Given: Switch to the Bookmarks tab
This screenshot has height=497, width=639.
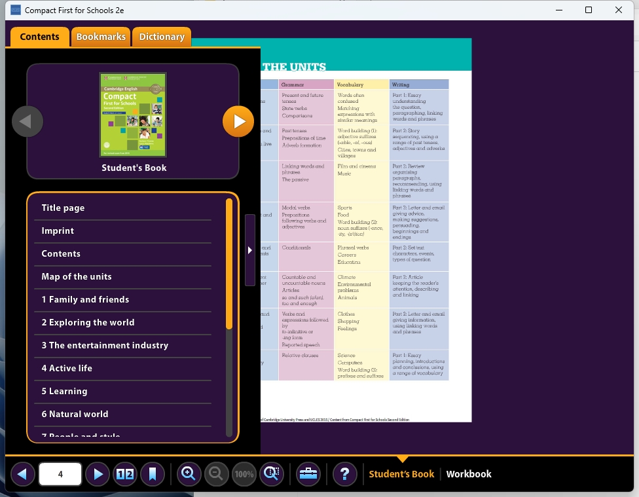Looking at the screenshot, I should click(x=101, y=37).
